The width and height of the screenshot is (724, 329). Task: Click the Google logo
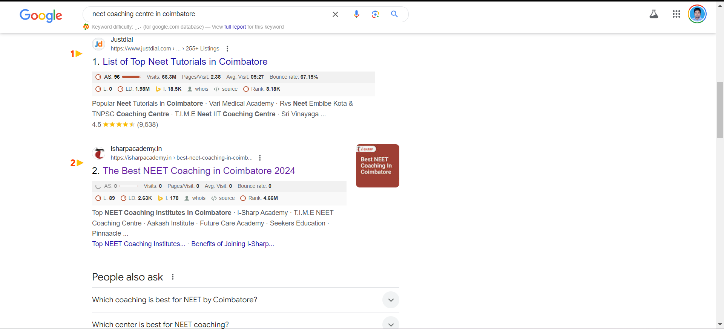tap(41, 15)
